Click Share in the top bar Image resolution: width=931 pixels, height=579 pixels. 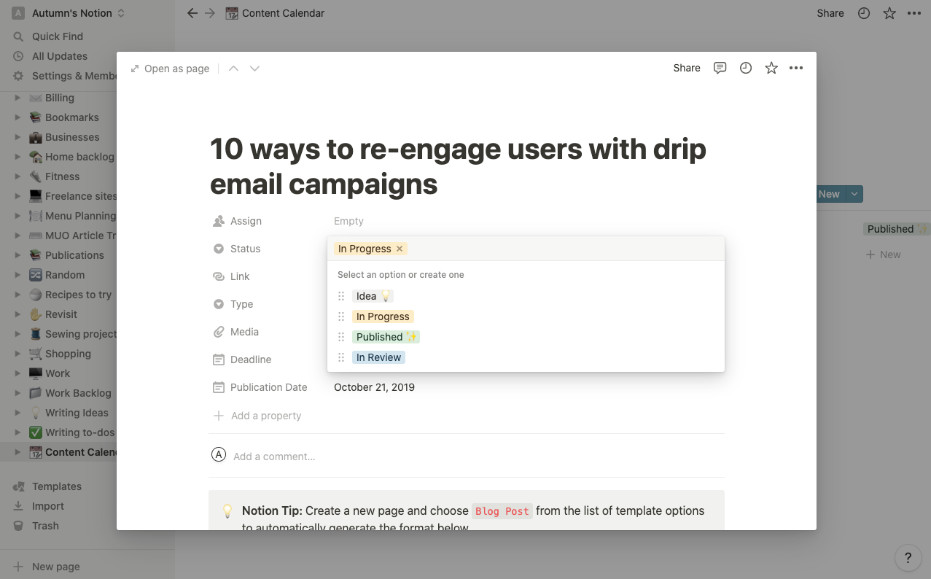[830, 13]
